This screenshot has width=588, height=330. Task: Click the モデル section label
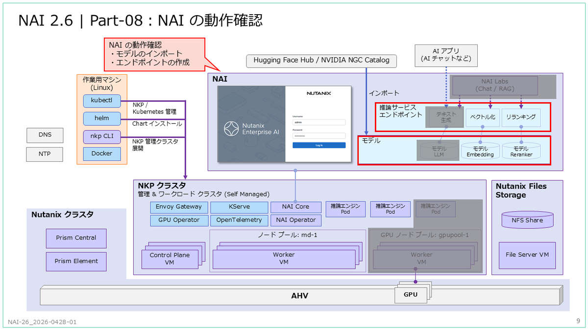point(371,140)
